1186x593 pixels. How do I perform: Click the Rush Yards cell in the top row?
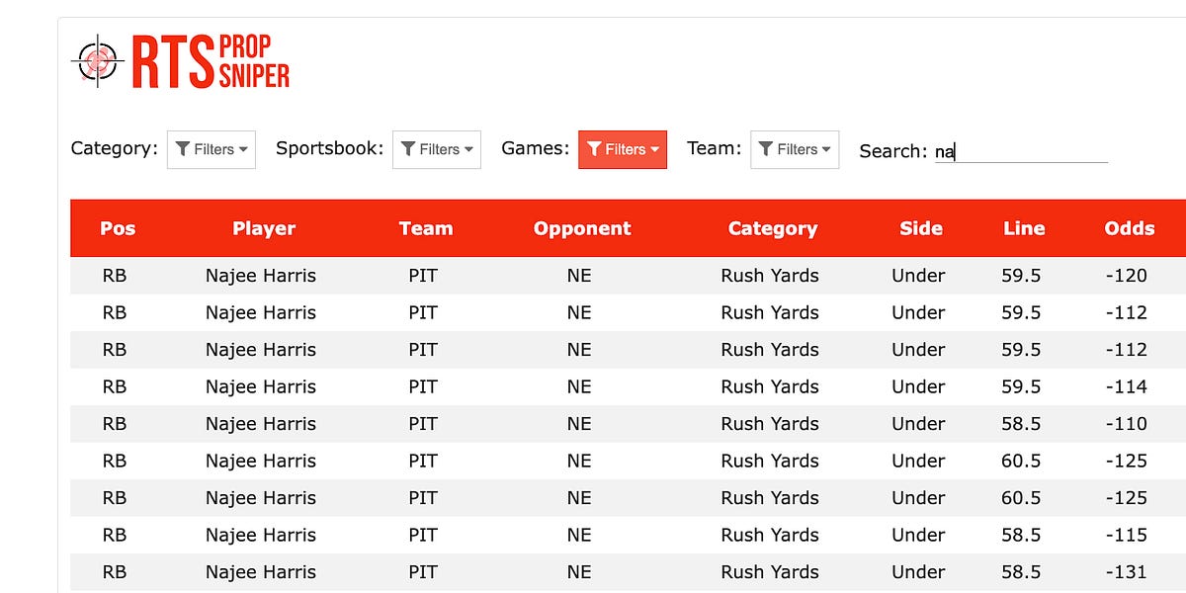771,275
